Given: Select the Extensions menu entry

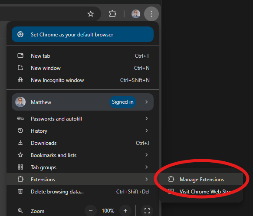Looking at the screenshot, I should point(82,179).
